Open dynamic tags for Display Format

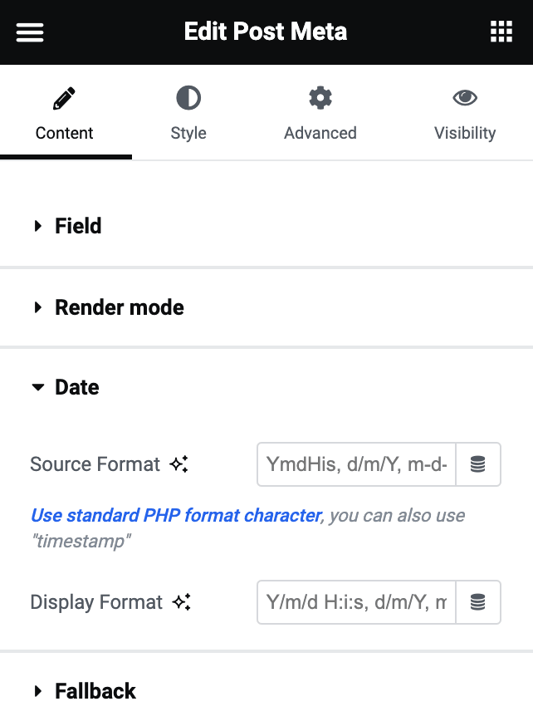coord(478,602)
